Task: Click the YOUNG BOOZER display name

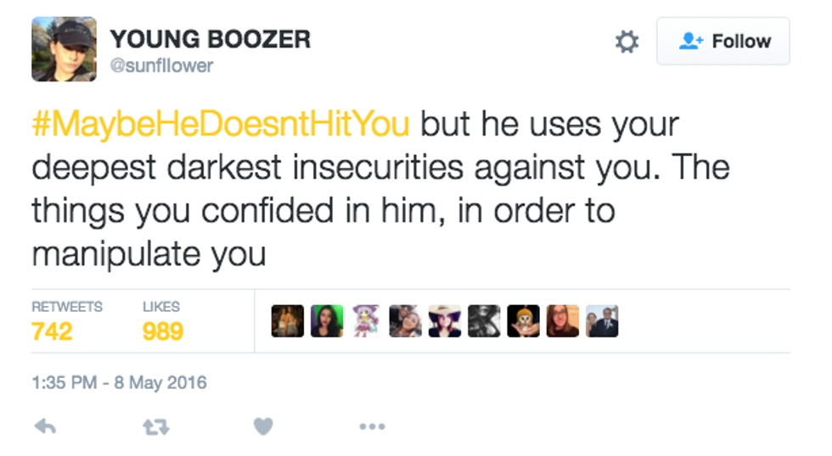Action: (x=210, y=39)
